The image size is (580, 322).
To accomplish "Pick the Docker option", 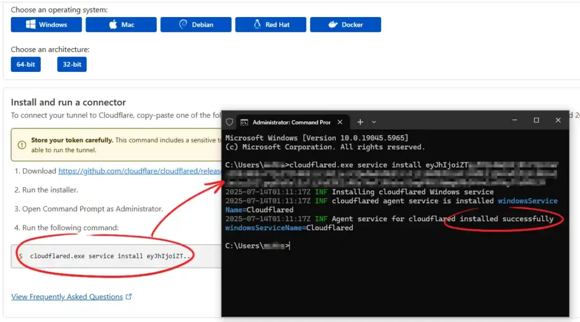I will tap(345, 24).
